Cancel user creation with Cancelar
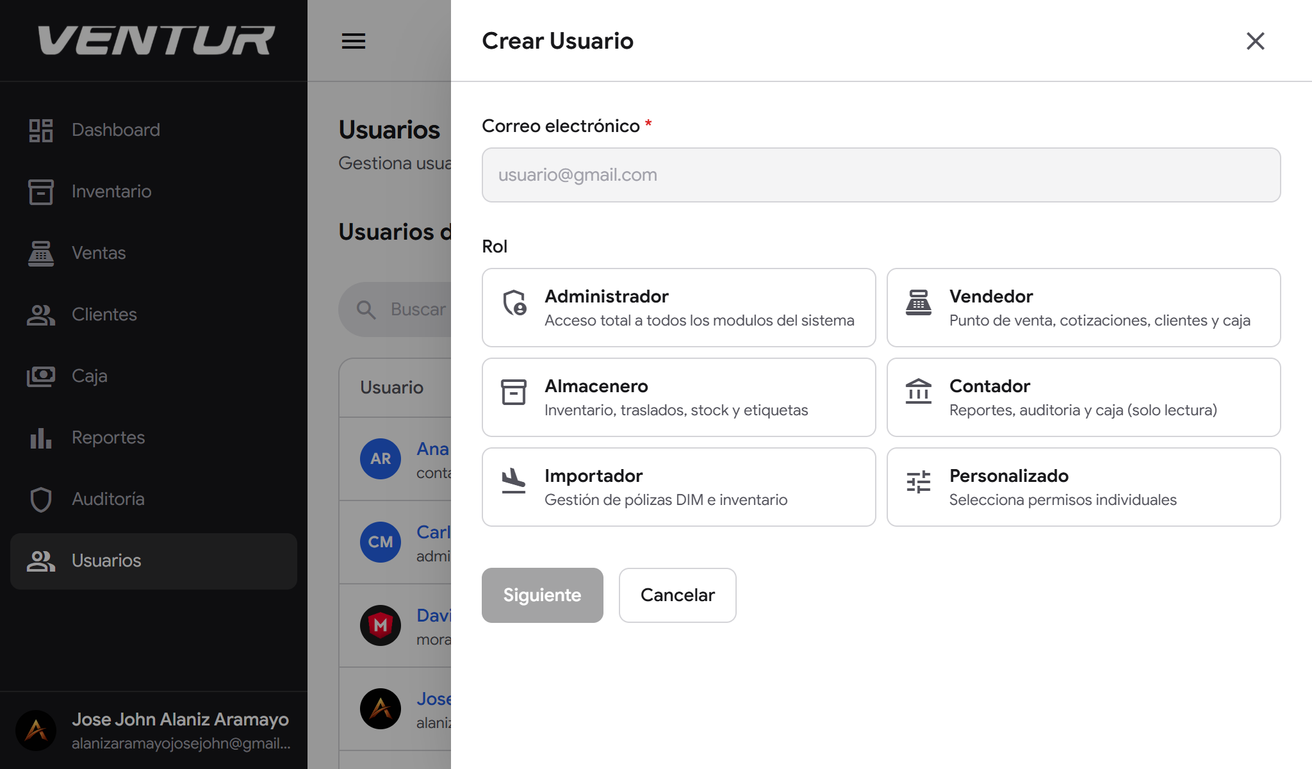The image size is (1312, 769). pyautogui.click(x=677, y=595)
